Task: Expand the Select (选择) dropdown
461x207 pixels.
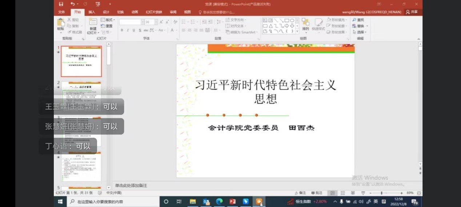Action: tap(360, 32)
